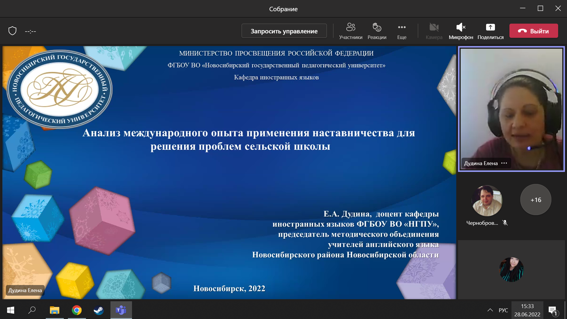Screen dimensions: 567x319
Task: Minimize the Собрание meeting window
Action: pyautogui.click(x=523, y=8)
